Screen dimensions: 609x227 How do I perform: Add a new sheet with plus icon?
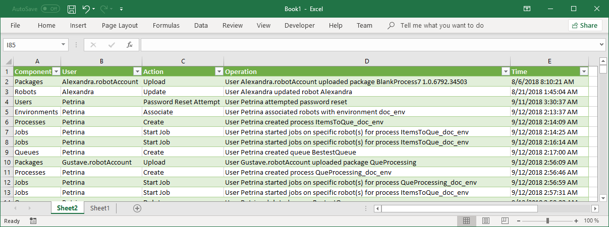(x=137, y=208)
